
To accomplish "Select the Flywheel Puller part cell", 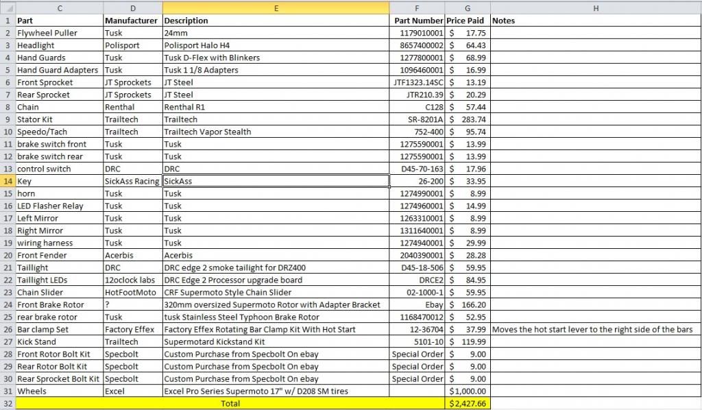I will 59,33.
